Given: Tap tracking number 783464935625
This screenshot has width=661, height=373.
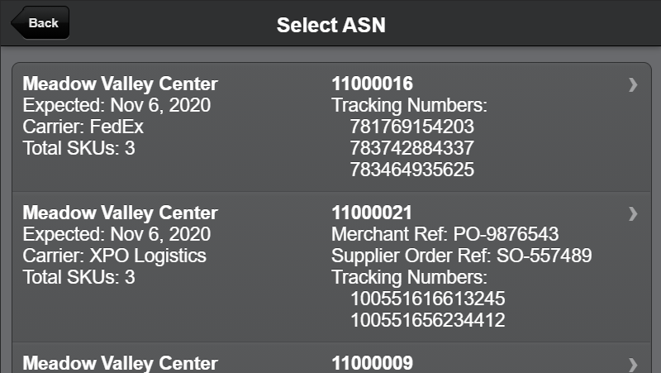Looking at the screenshot, I should [411, 170].
